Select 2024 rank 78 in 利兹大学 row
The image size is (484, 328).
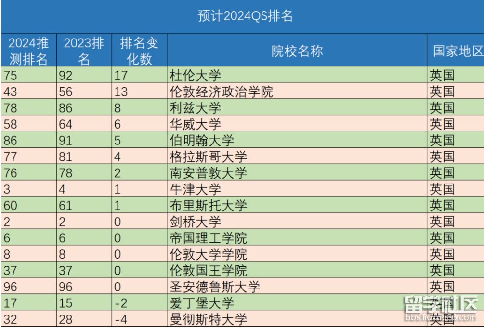pyautogui.click(x=10, y=108)
